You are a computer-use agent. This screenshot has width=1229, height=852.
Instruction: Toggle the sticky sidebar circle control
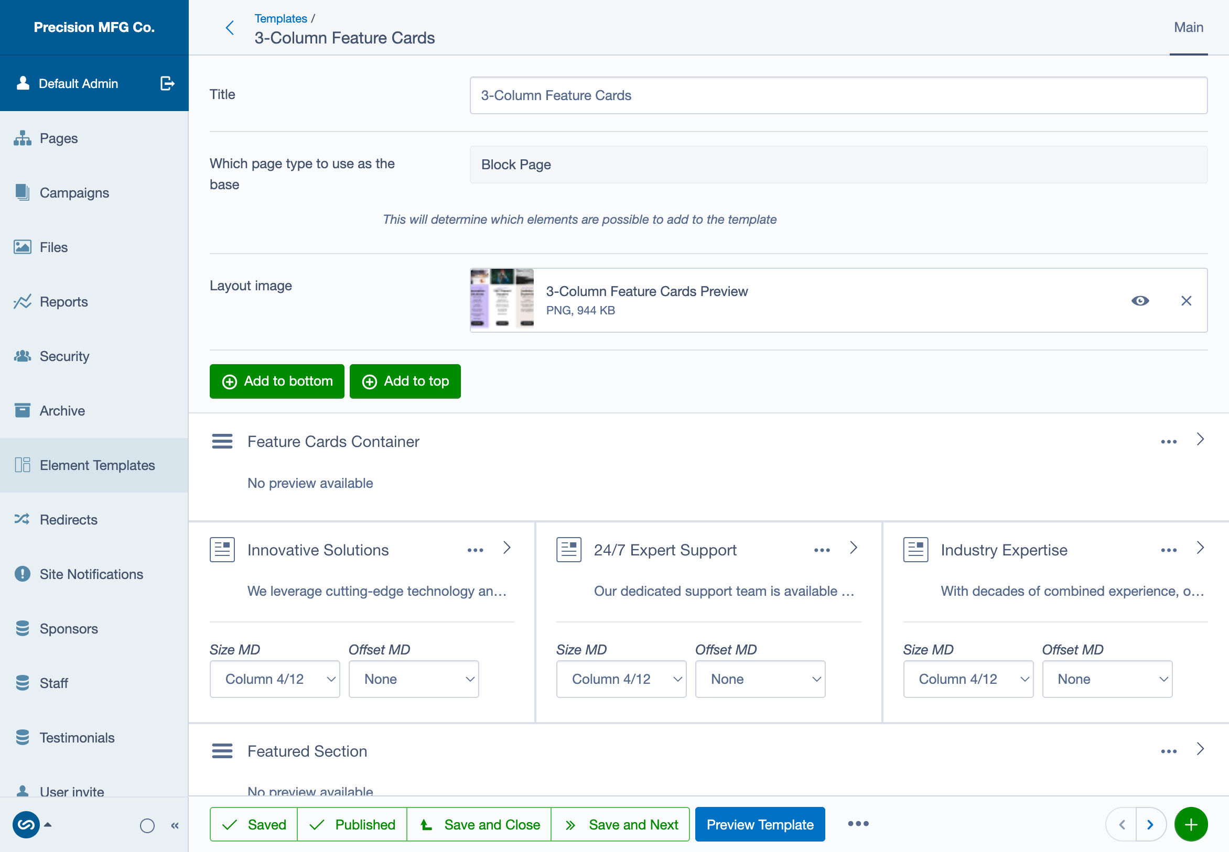point(147,826)
